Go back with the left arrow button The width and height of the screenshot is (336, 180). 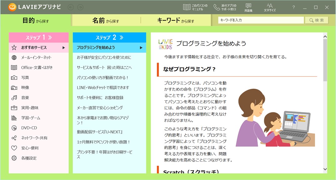(71, 7)
